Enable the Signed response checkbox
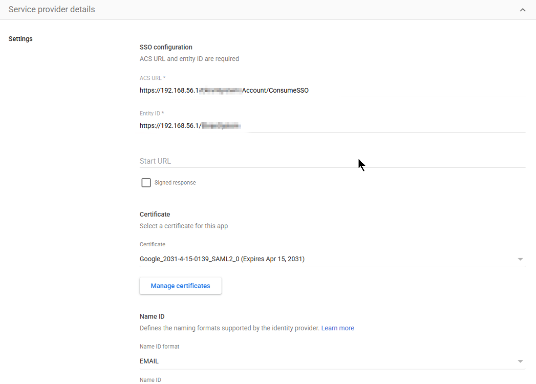The height and width of the screenshot is (384, 536). pyautogui.click(x=146, y=183)
